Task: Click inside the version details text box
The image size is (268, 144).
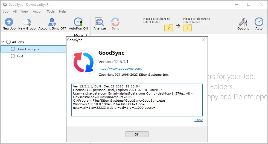Action: [x=137, y=100]
